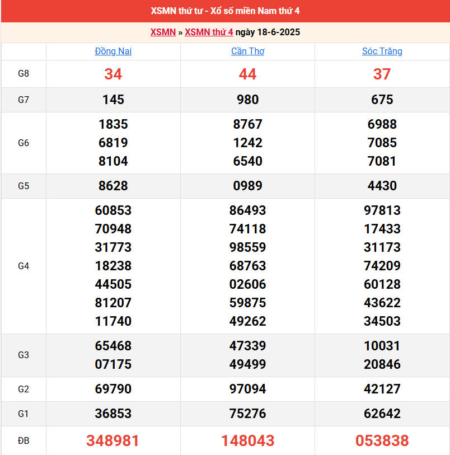Click the red 'XSMN thứ tư' title banner
450x455 pixels.
[225, 11]
